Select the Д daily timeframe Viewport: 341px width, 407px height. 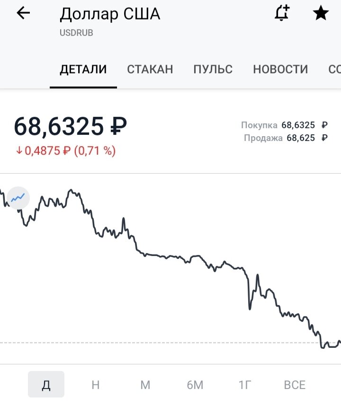(x=46, y=384)
